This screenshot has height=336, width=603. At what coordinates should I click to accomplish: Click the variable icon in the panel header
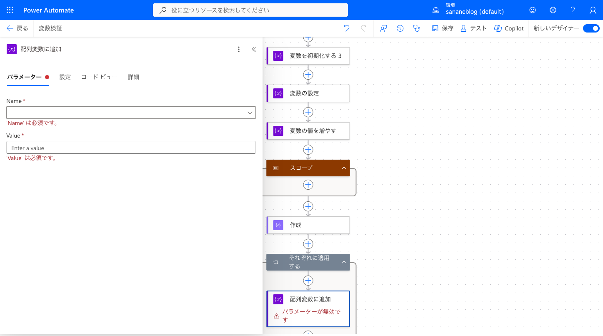click(x=12, y=49)
